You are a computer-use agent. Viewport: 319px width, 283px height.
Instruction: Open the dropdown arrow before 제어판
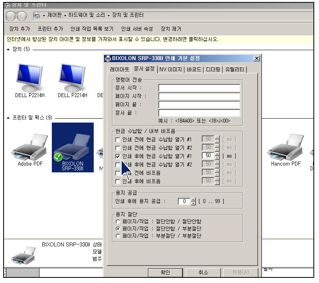tap(44, 16)
